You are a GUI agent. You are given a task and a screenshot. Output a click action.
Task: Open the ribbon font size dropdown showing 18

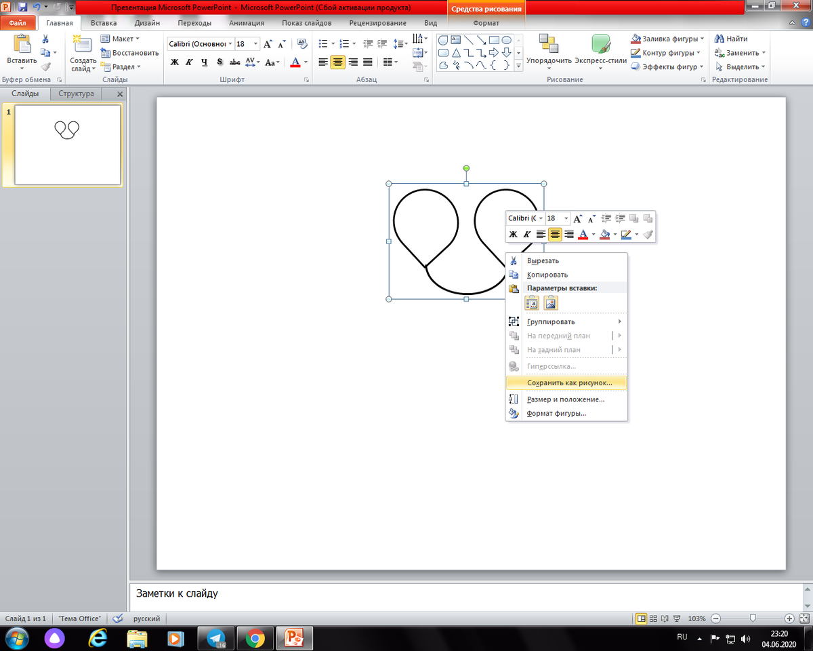point(255,44)
